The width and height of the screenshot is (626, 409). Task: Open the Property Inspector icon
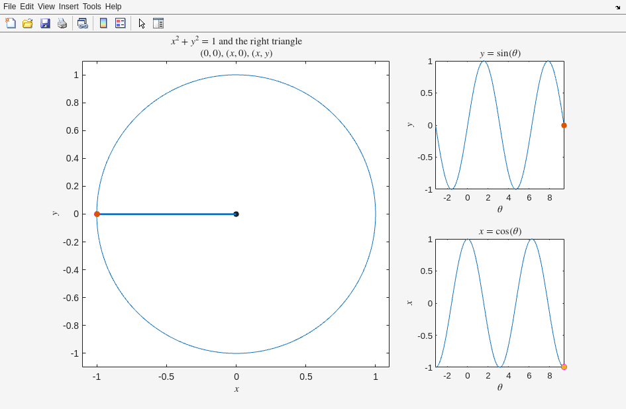158,23
